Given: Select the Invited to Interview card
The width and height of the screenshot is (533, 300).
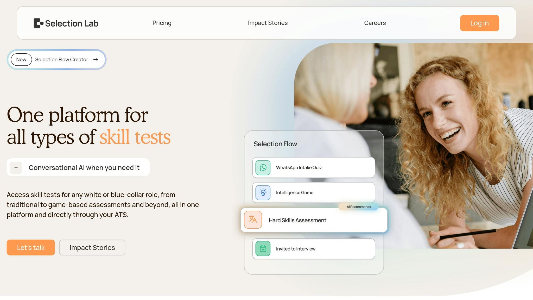Looking at the screenshot, I should 314,249.
